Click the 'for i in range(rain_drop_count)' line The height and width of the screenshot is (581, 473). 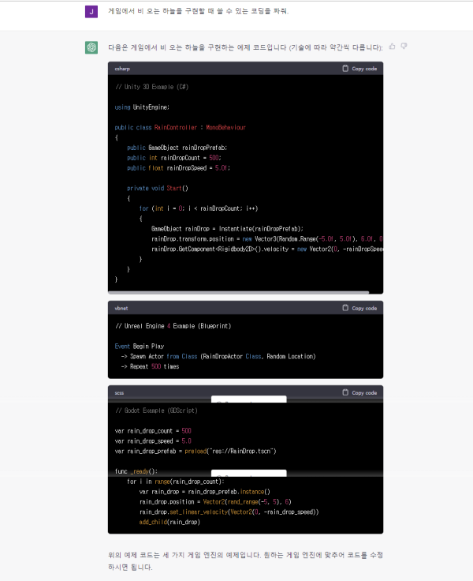pos(176,482)
